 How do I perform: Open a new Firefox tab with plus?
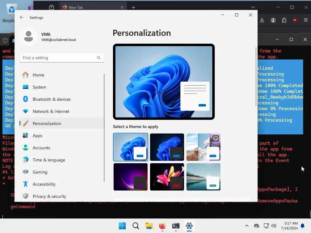134,7
